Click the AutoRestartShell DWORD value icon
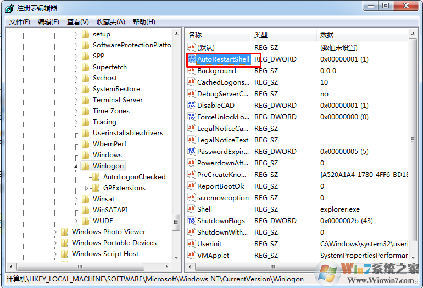Screen dimensions: 423x288 click(x=192, y=59)
